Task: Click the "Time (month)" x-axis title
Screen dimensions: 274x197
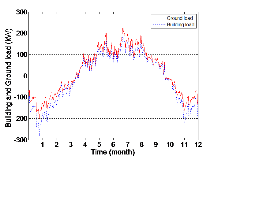Action: tap(113, 152)
